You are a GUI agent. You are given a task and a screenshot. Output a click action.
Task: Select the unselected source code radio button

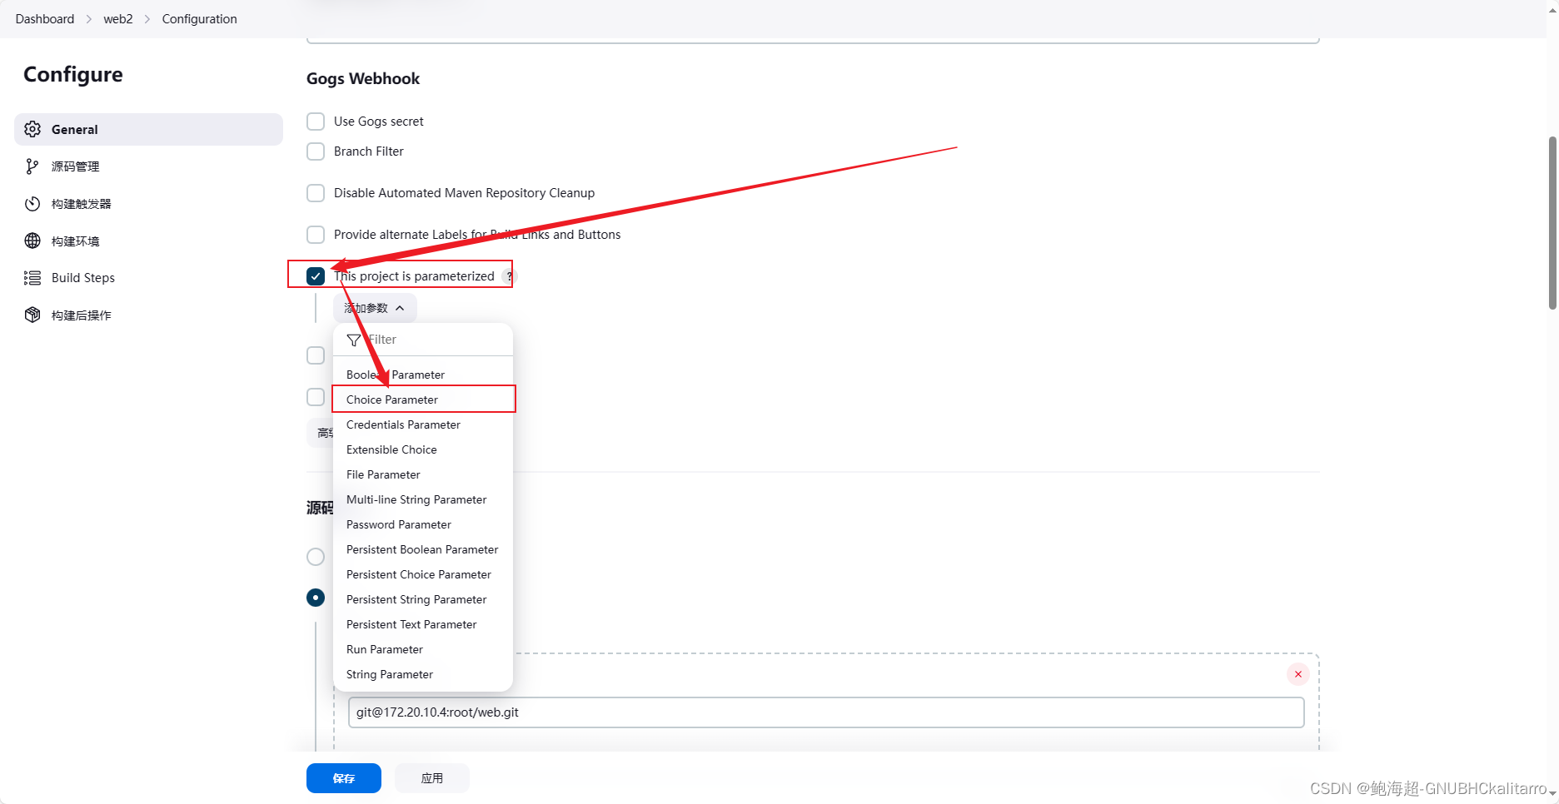[x=316, y=557]
